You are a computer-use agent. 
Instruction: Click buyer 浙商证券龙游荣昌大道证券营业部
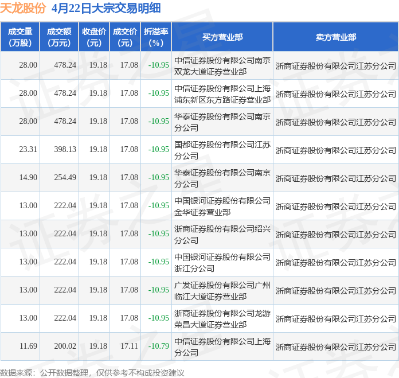[222, 319]
